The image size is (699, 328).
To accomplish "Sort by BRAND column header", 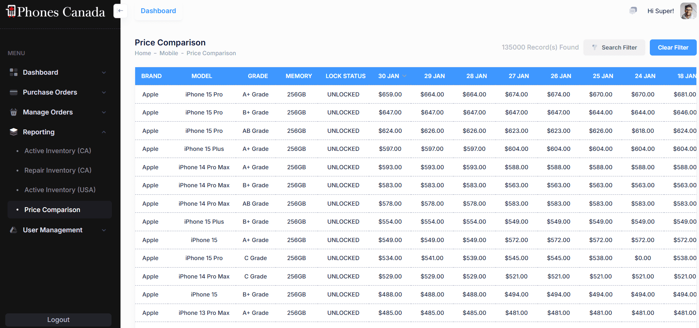I will point(151,76).
